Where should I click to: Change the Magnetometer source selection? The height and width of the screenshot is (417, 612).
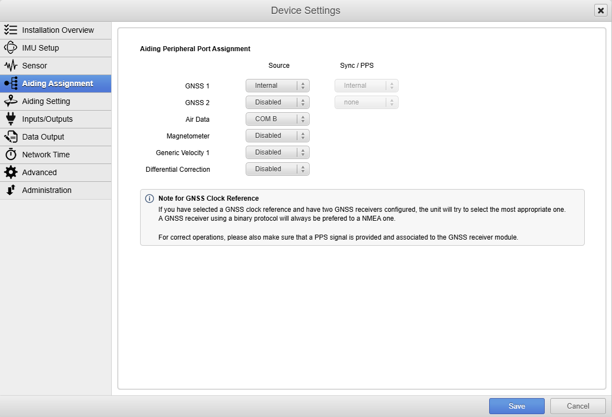277,136
